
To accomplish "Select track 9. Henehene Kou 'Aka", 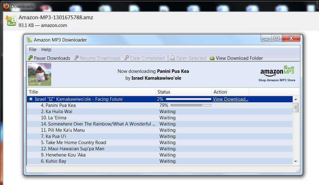I will pos(160,155).
